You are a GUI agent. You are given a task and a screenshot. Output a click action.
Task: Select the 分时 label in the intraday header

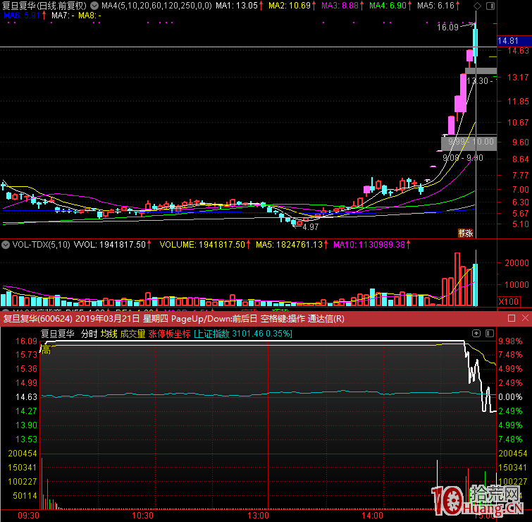89,334
